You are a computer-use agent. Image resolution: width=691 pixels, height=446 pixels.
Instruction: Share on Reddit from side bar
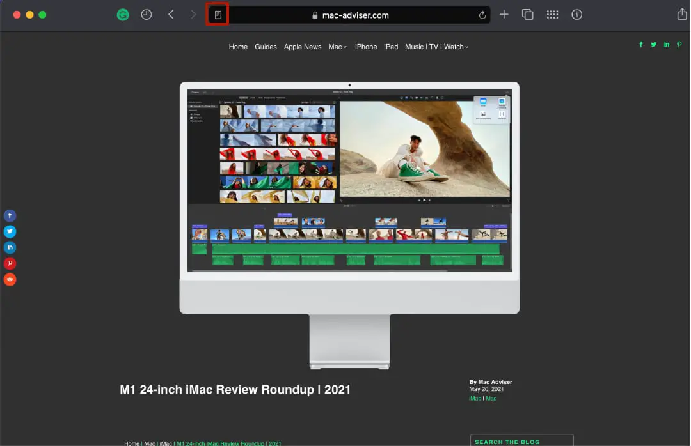pyautogui.click(x=10, y=279)
